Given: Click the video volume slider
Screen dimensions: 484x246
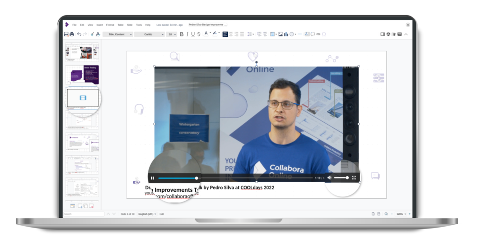Looking at the screenshot, I should pos(341,178).
